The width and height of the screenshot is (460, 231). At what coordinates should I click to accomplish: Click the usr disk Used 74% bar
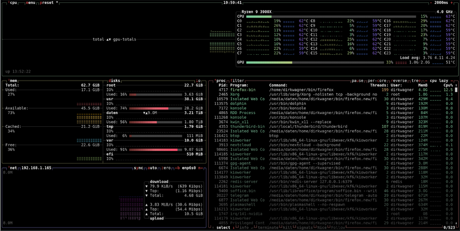pos(155,108)
